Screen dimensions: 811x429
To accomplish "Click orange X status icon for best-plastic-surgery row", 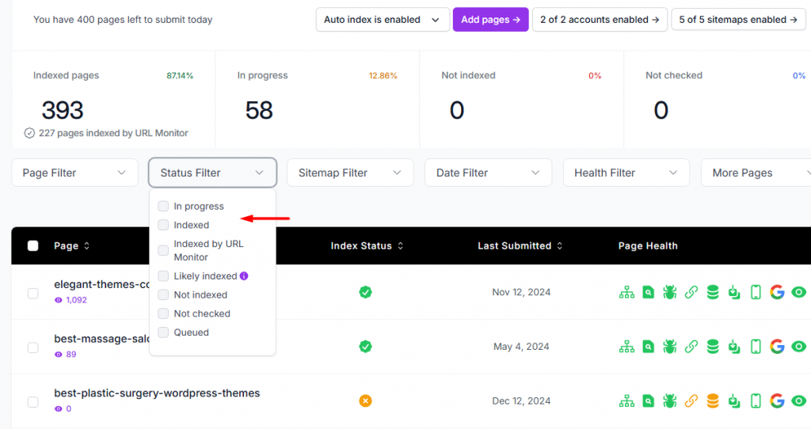I will pos(366,401).
